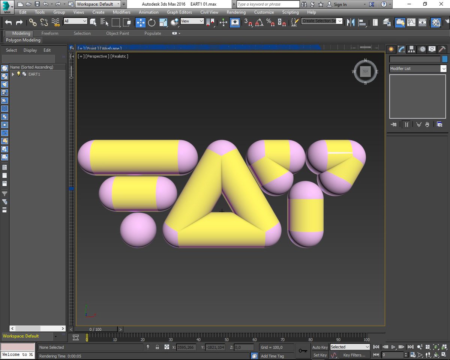
Task: Open the Create Selection Set dropdown
Action: 322,21
